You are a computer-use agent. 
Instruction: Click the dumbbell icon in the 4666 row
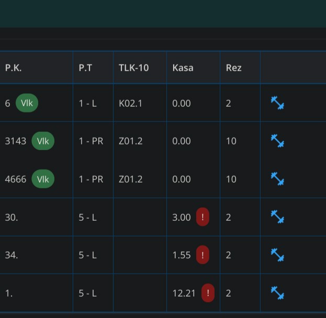(277, 179)
